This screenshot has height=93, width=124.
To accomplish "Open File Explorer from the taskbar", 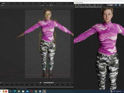I will point(19,91).
